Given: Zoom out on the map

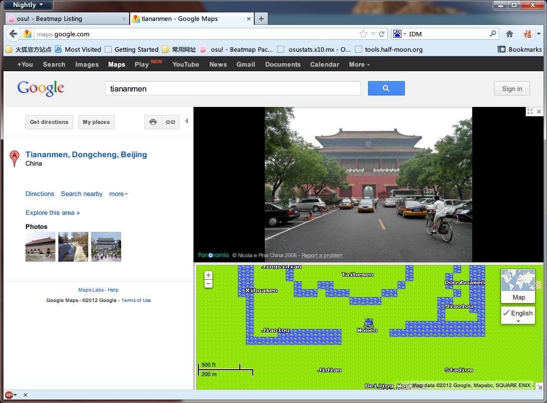Looking at the screenshot, I should pyautogui.click(x=208, y=283).
